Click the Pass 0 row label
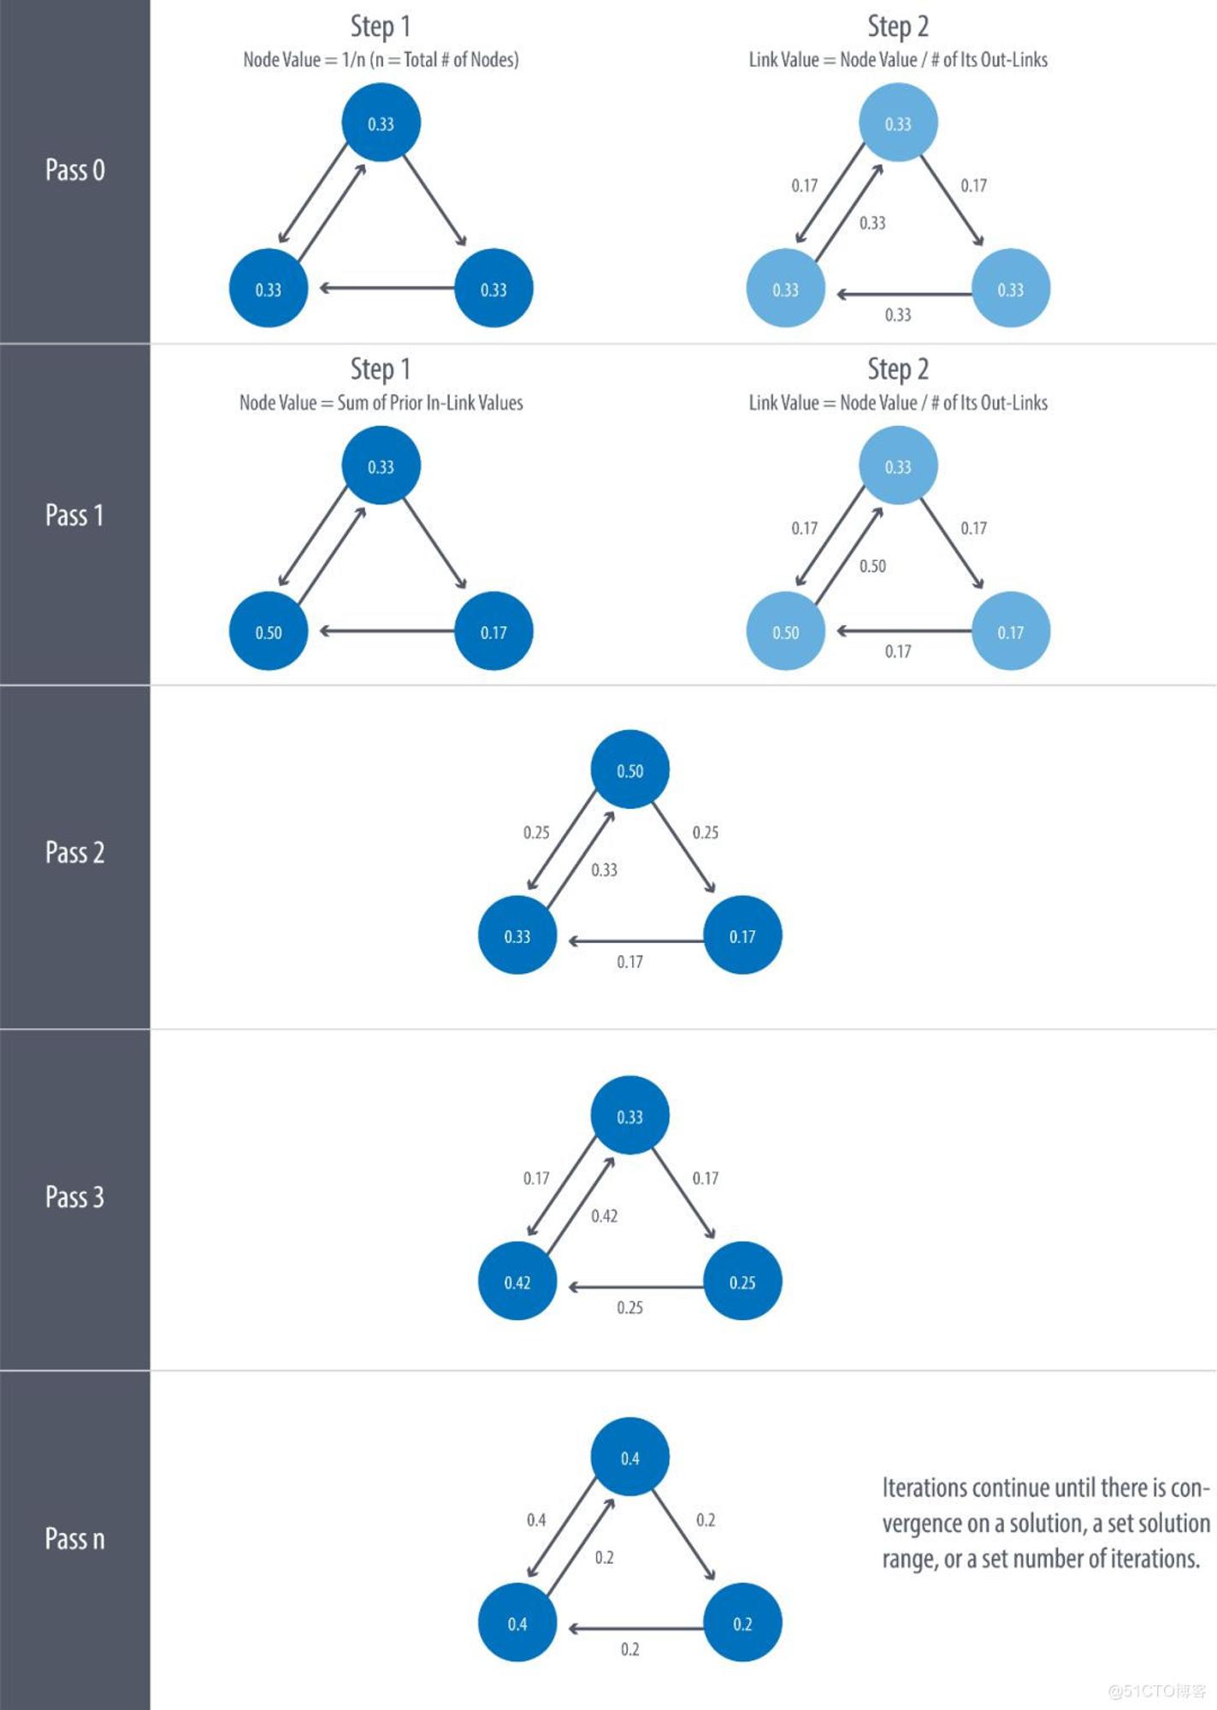Viewport: 1217px width, 1710px height. coord(75,170)
